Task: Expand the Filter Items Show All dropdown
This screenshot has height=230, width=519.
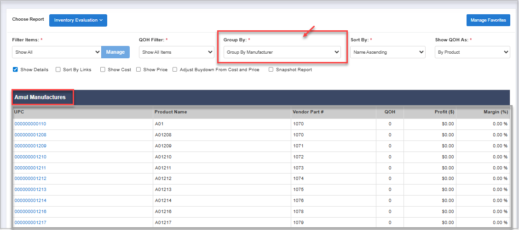Action: click(57, 52)
